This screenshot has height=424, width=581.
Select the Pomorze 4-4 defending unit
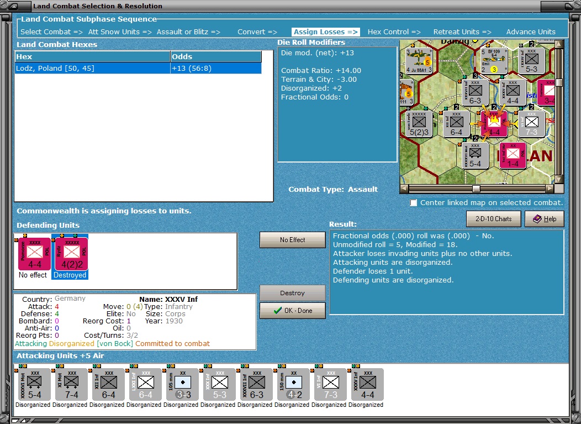pos(34,254)
